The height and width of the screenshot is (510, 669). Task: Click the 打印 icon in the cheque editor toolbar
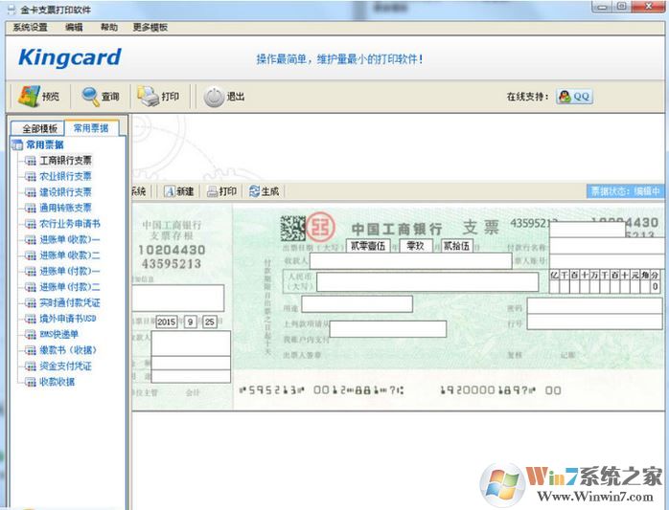coord(212,191)
